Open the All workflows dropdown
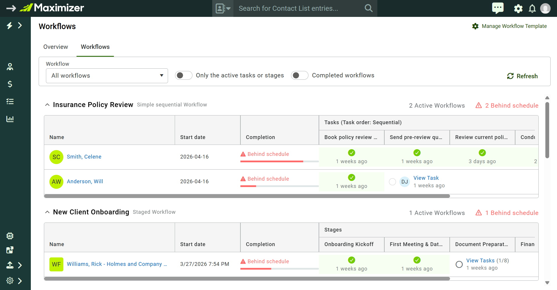557x290 pixels. click(107, 76)
